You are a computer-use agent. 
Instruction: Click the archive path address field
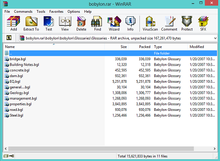(118, 38)
